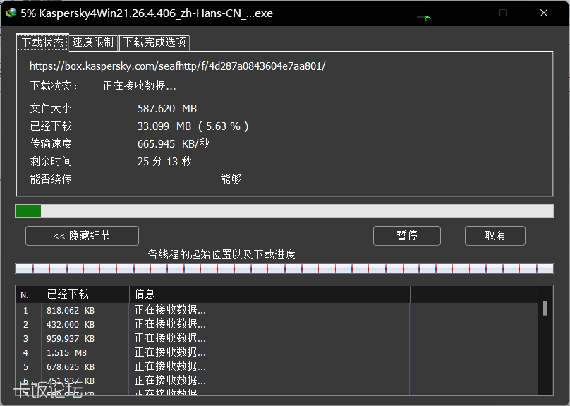This screenshot has width=570, height=406.
Task: Click the file size value 587.620 MB
Action: (167, 109)
